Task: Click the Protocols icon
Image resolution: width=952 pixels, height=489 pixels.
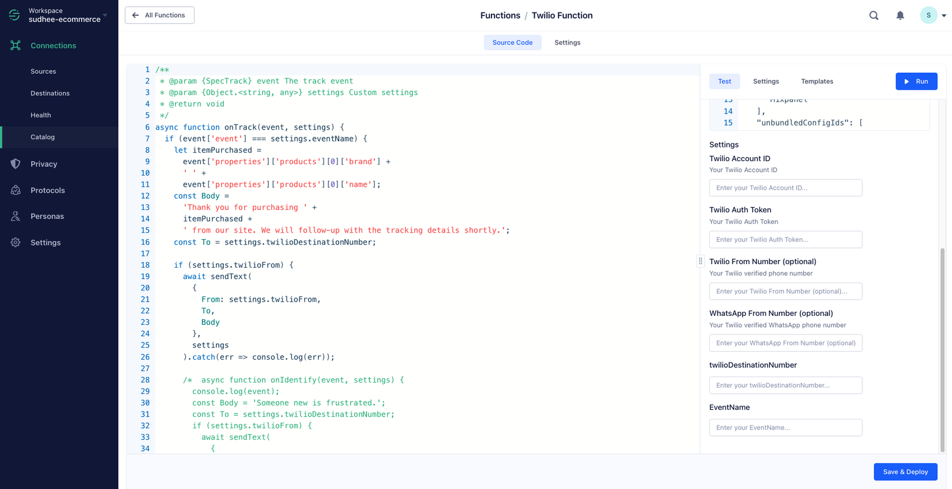Action: [15, 190]
